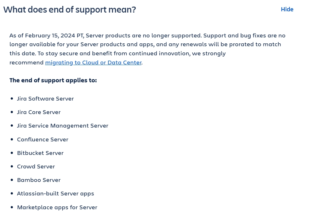Image resolution: width=318 pixels, height=213 pixels.
Task: Select "Confluence Server" from the product list
Action: (43, 139)
